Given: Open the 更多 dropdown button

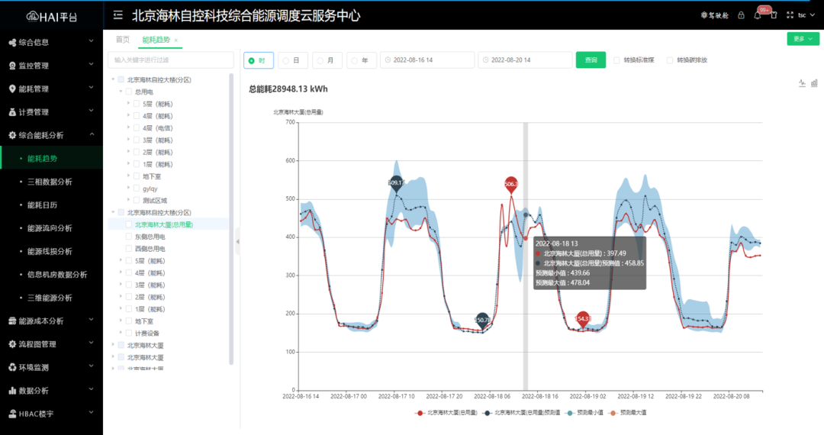Looking at the screenshot, I should [803, 39].
